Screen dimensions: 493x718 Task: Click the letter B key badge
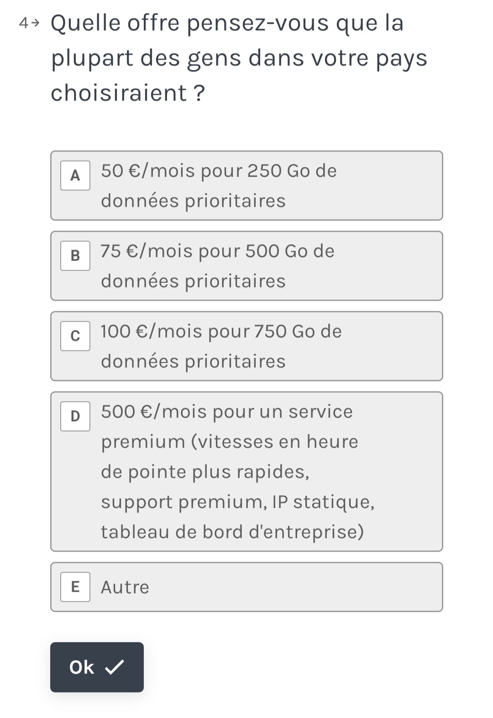tap(75, 255)
